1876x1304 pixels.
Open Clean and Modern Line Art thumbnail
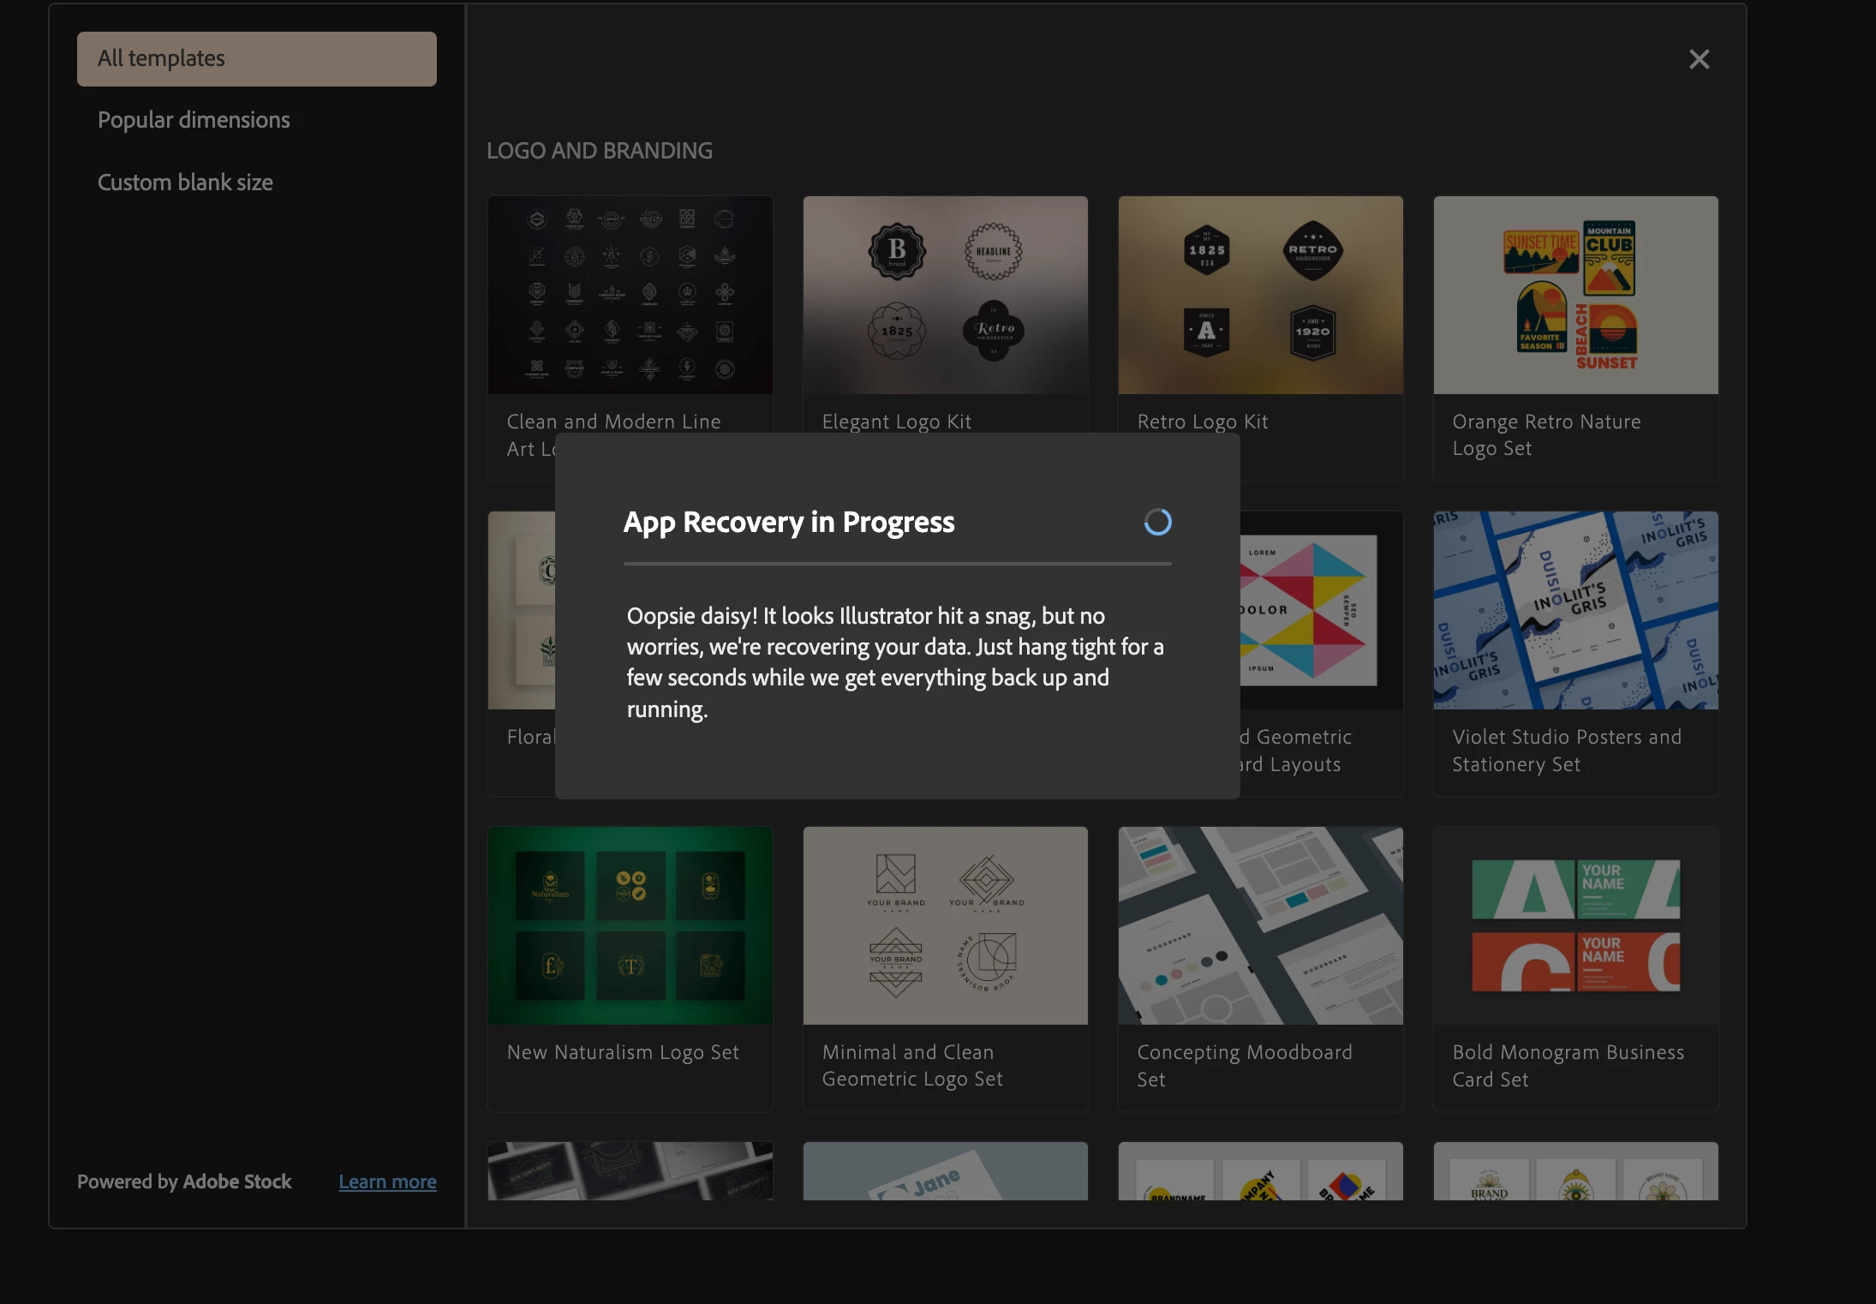pos(630,295)
